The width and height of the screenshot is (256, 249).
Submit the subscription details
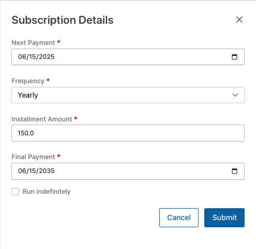224,217
